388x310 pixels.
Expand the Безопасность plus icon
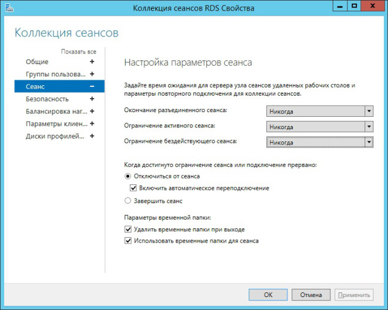coord(92,99)
